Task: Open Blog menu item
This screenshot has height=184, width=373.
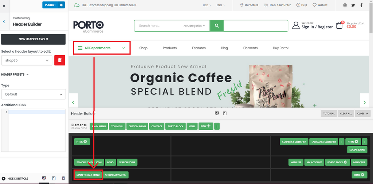Action: tap(224, 48)
